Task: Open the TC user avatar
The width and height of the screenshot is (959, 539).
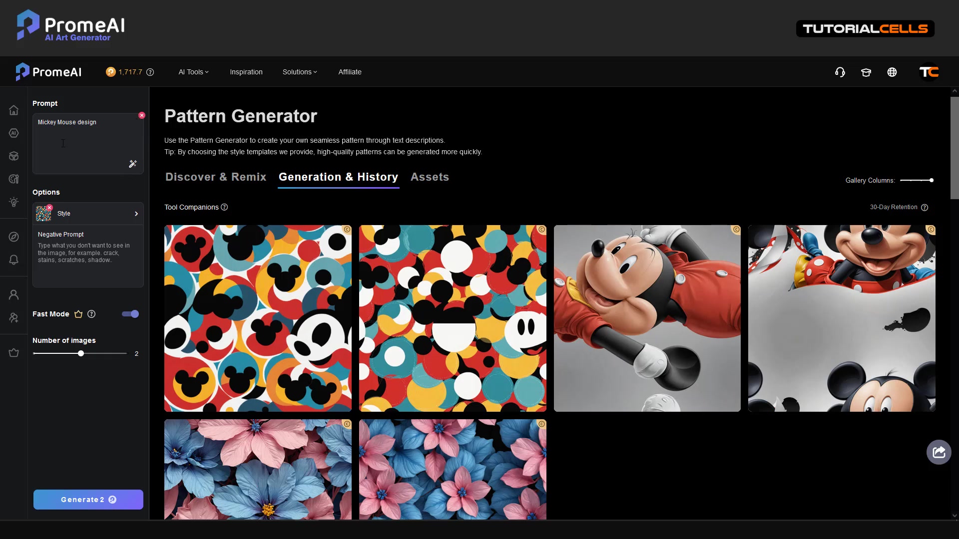Action: tap(929, 72)
